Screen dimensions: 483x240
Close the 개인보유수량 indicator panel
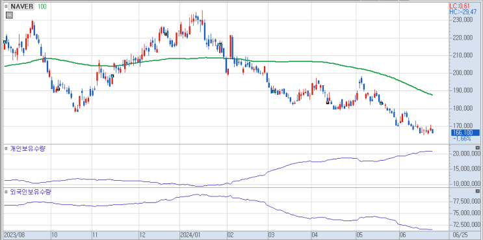[477, 148]
